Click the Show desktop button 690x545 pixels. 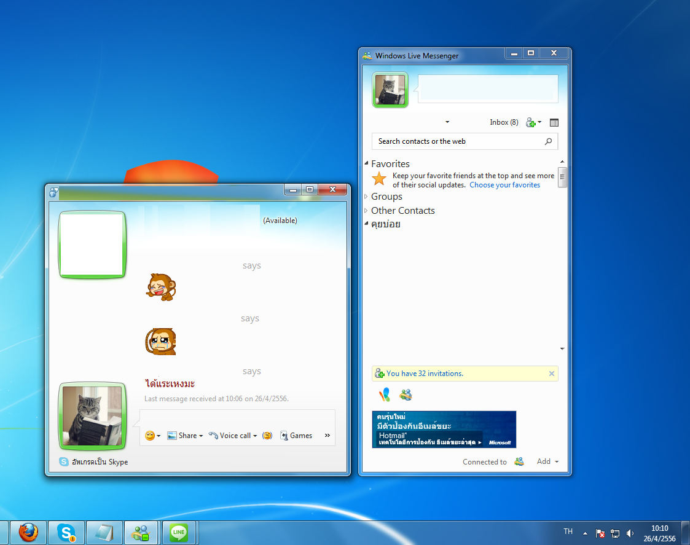pos(686,533)
